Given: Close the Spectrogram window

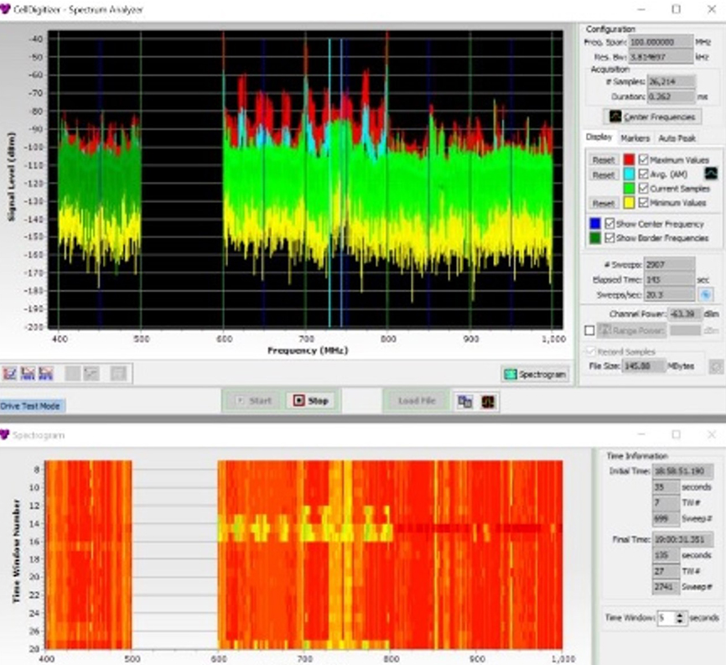Looking at the screenshot, I should [712, 434].
